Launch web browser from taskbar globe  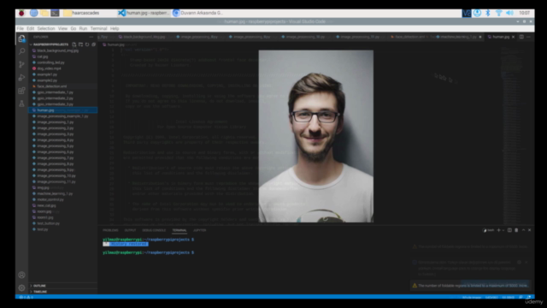pos(34,13)
